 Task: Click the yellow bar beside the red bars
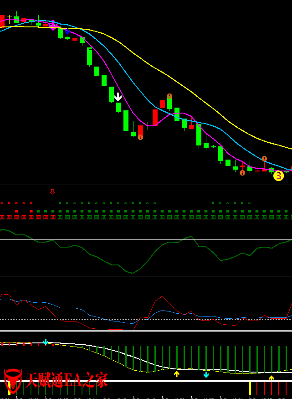(x=250, y=389)
